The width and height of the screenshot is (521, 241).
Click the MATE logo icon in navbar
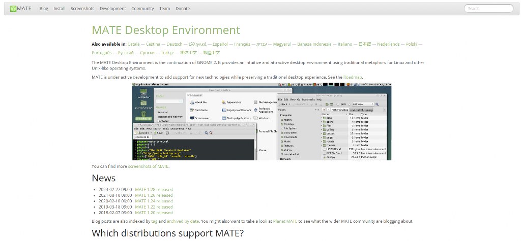(x=13, y=9)
